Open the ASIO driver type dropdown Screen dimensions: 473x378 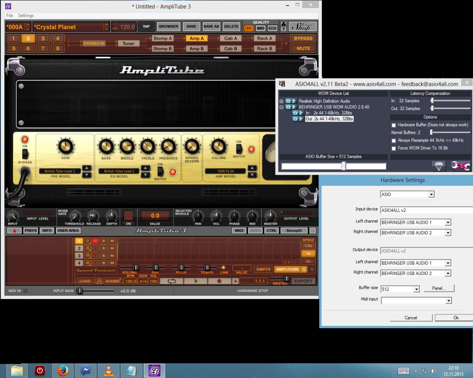(x=431, y=194)
